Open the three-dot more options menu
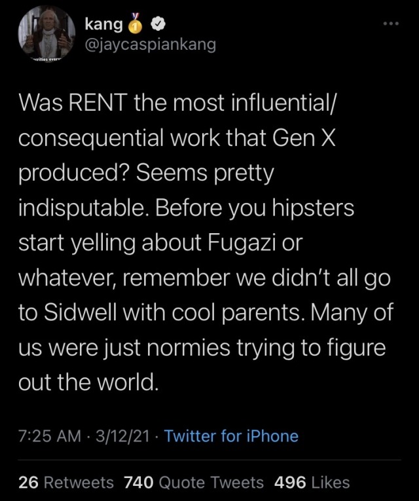Viewport: 419px width, 501px height. [392, 24]
